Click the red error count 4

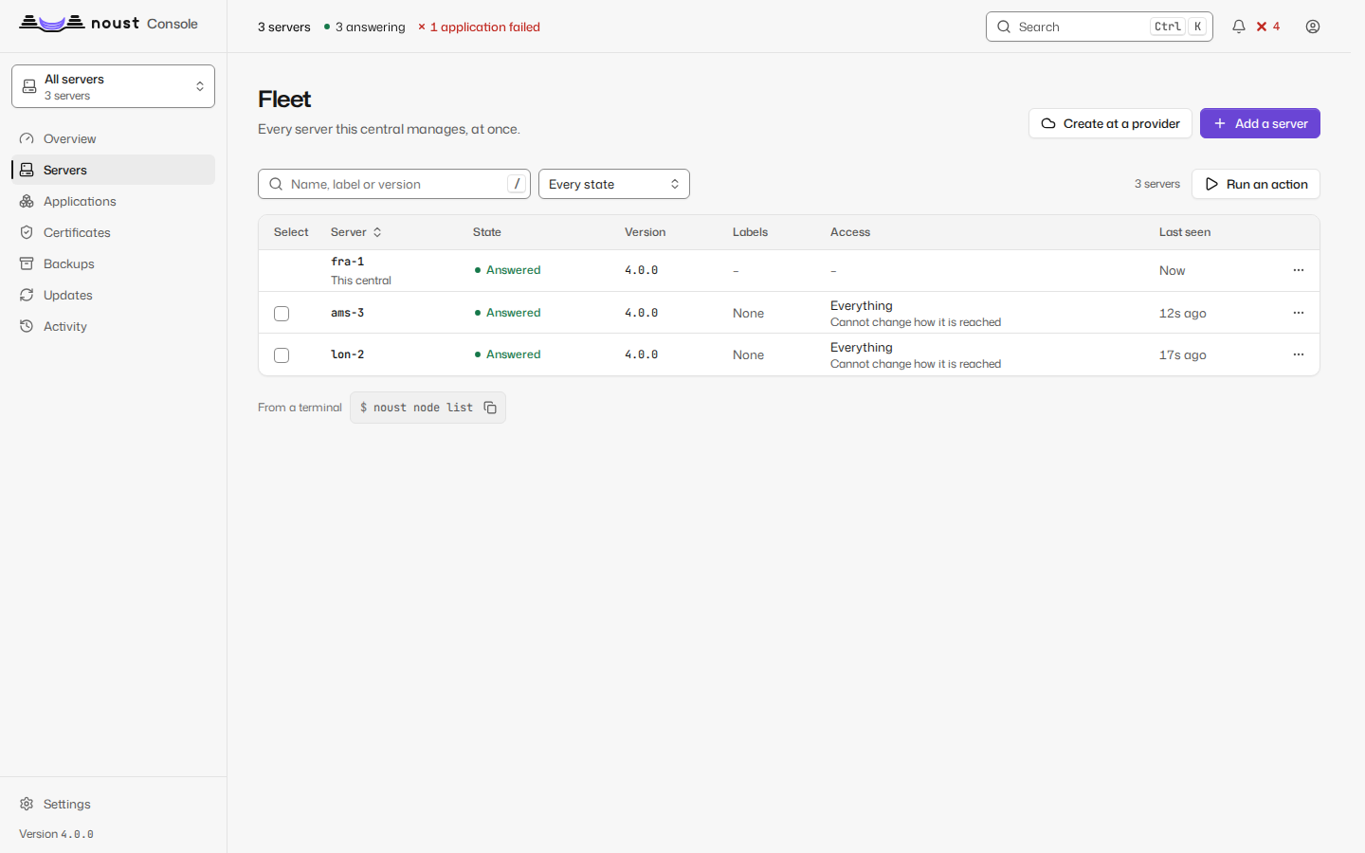coord(1268,27)
